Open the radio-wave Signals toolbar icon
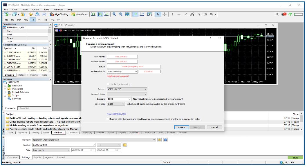Viewport: 307px width, 167px height. pyautogui.click(x=44, y=14)
